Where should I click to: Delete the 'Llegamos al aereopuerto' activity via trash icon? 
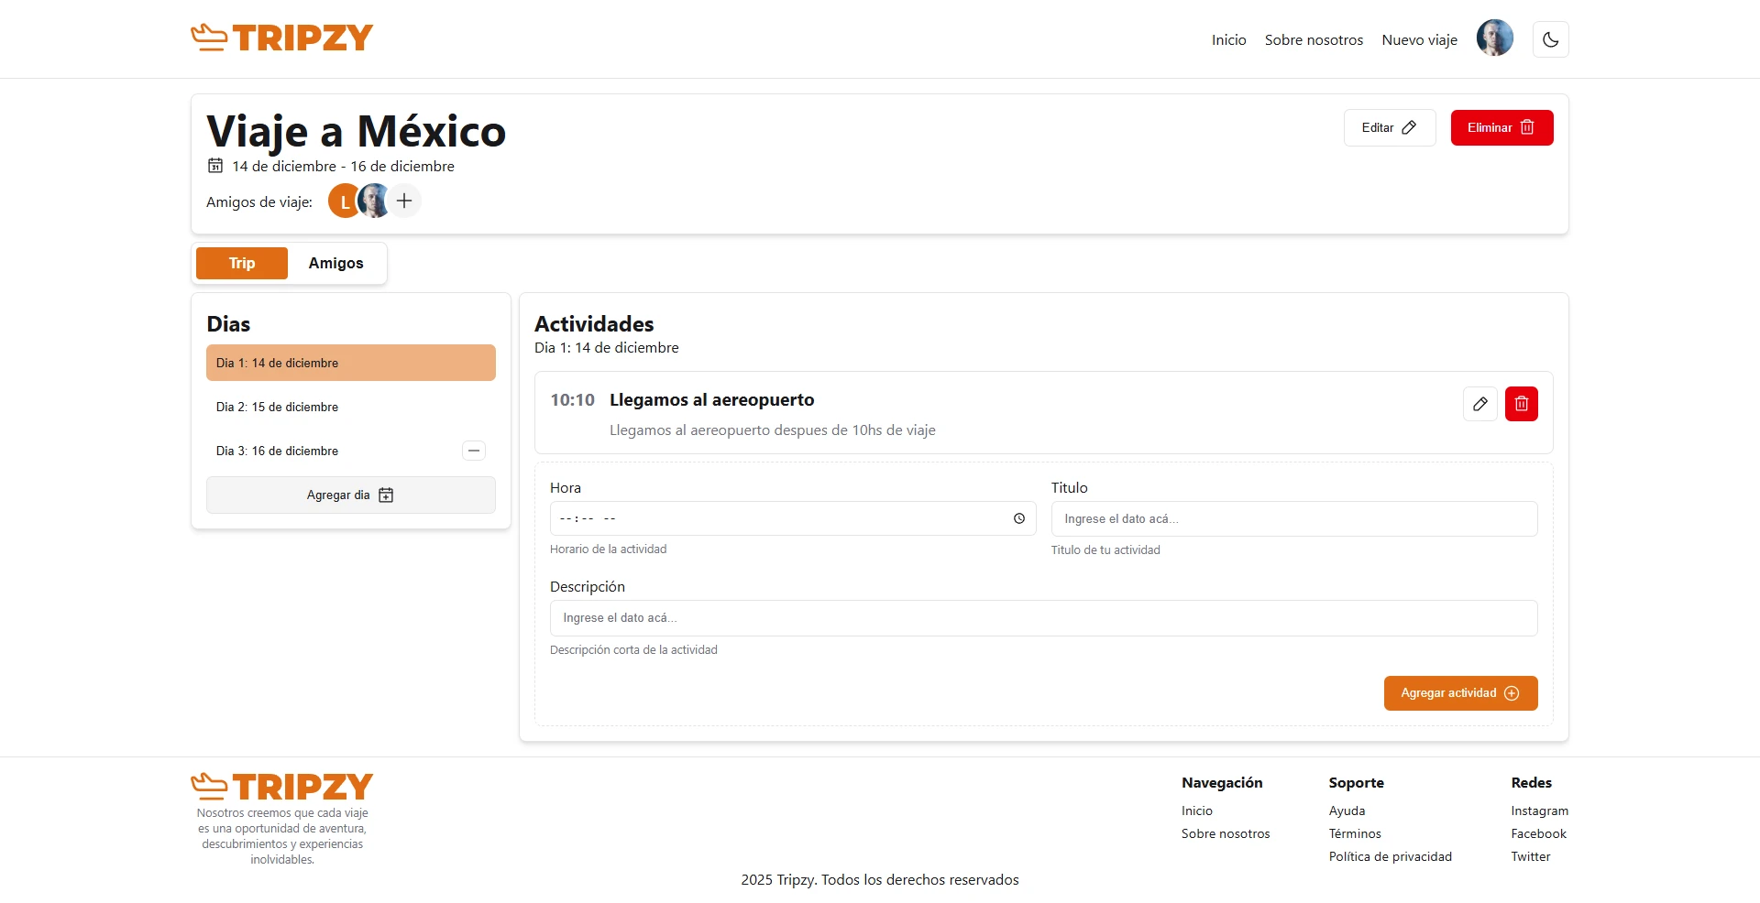click(1522, 404)
